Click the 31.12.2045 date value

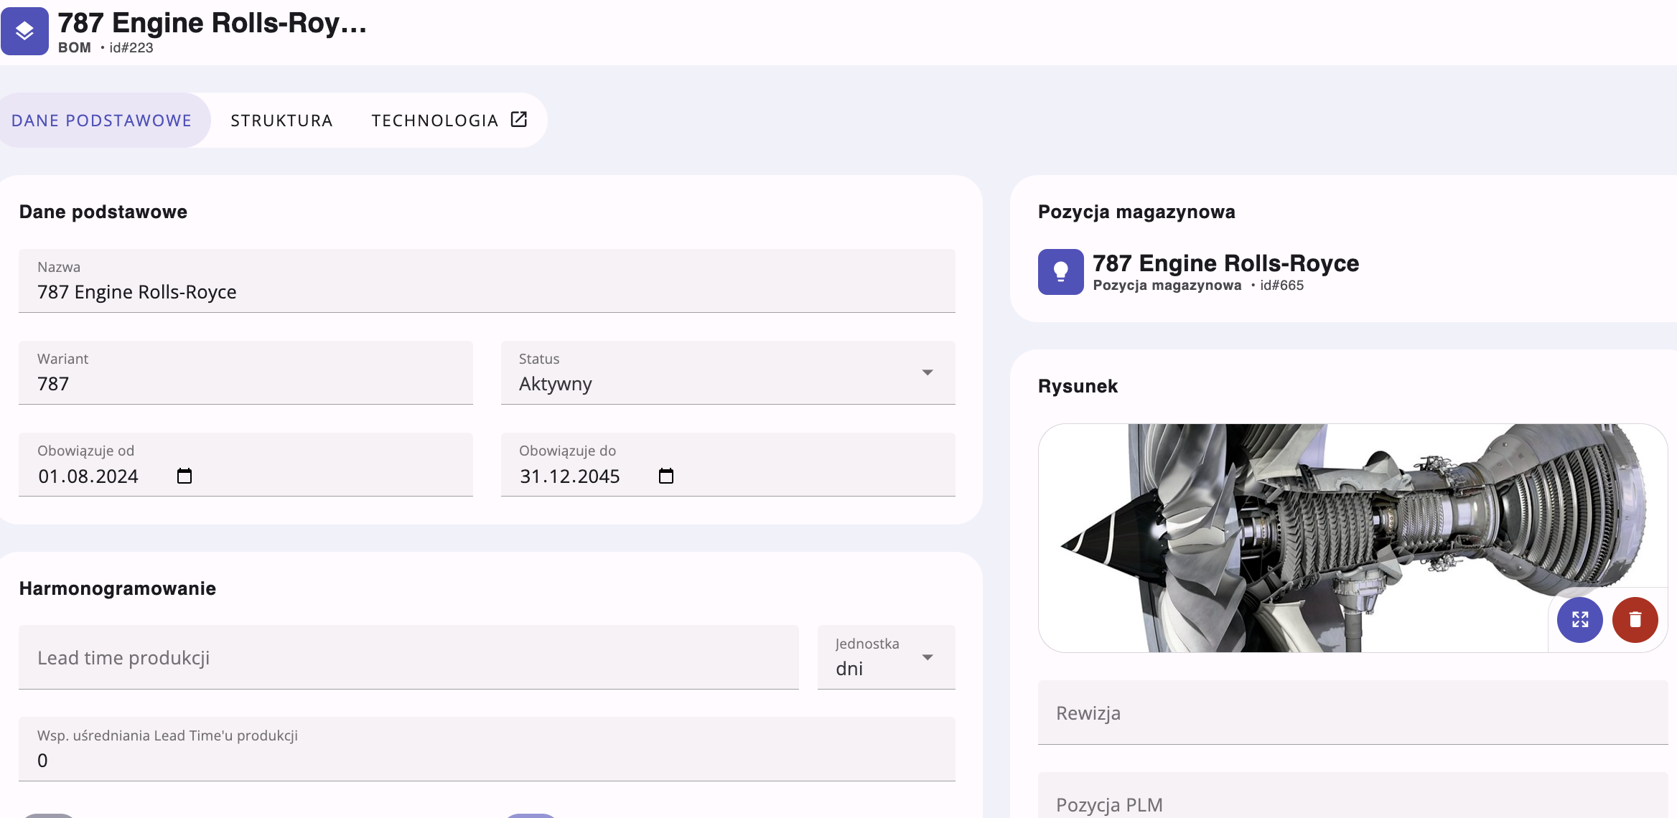570,476
